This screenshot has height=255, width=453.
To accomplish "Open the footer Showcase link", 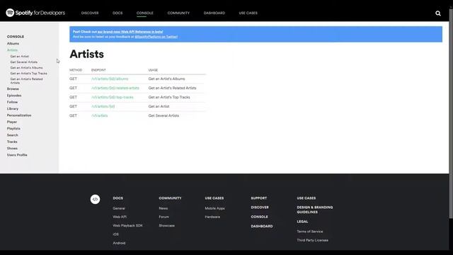I will point(167,225).
